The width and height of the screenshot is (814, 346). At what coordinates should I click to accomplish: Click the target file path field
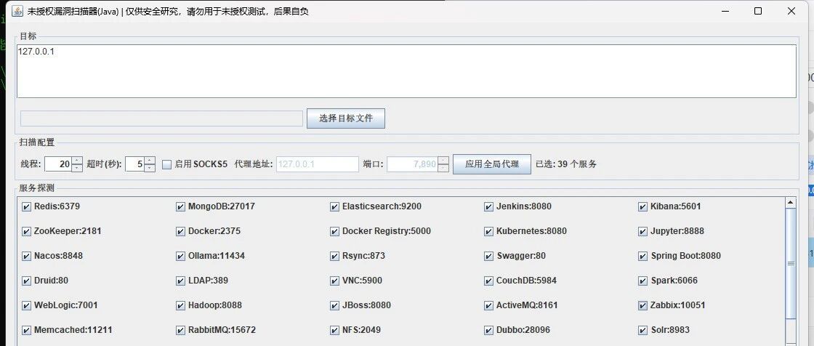(x=161, y=118)
